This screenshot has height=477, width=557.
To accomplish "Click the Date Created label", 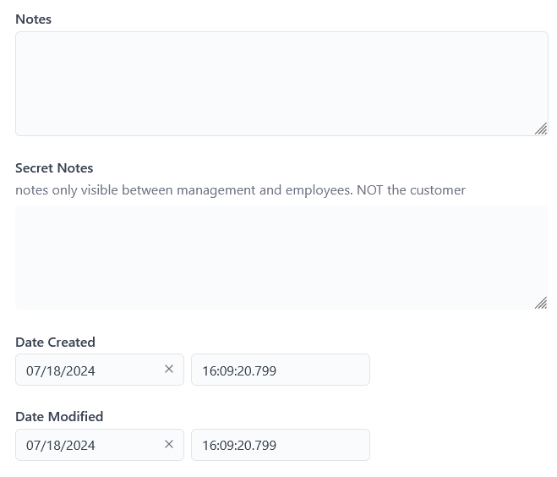I will pos(55,343).
